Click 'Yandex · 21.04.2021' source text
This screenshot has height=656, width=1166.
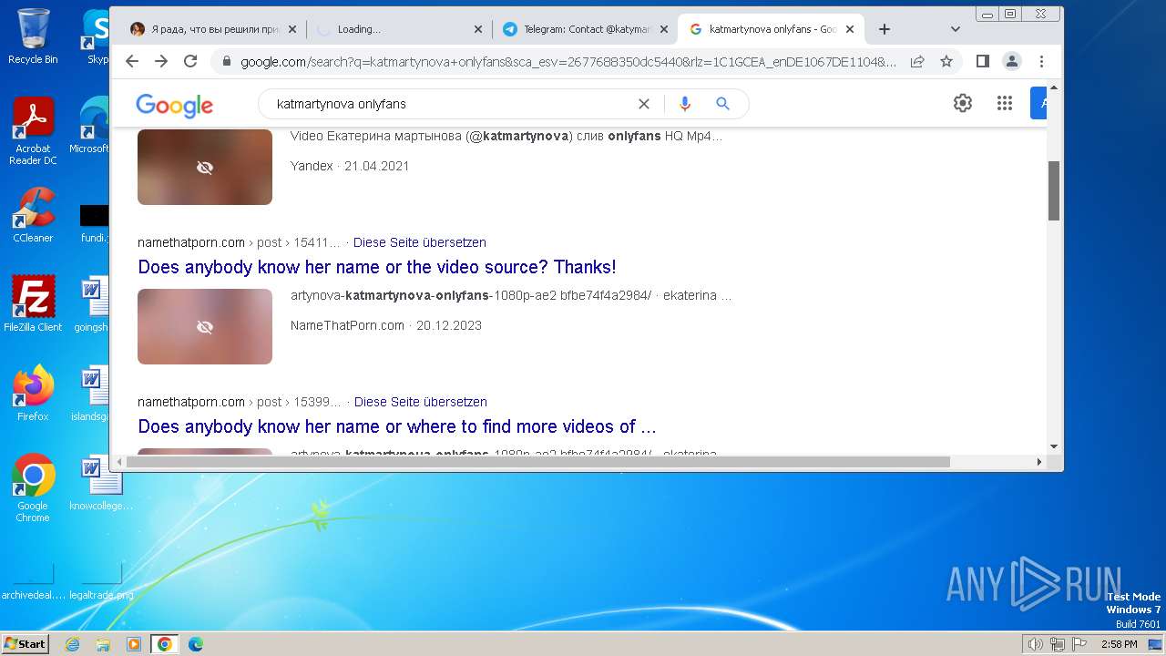(x=350, y=166)
